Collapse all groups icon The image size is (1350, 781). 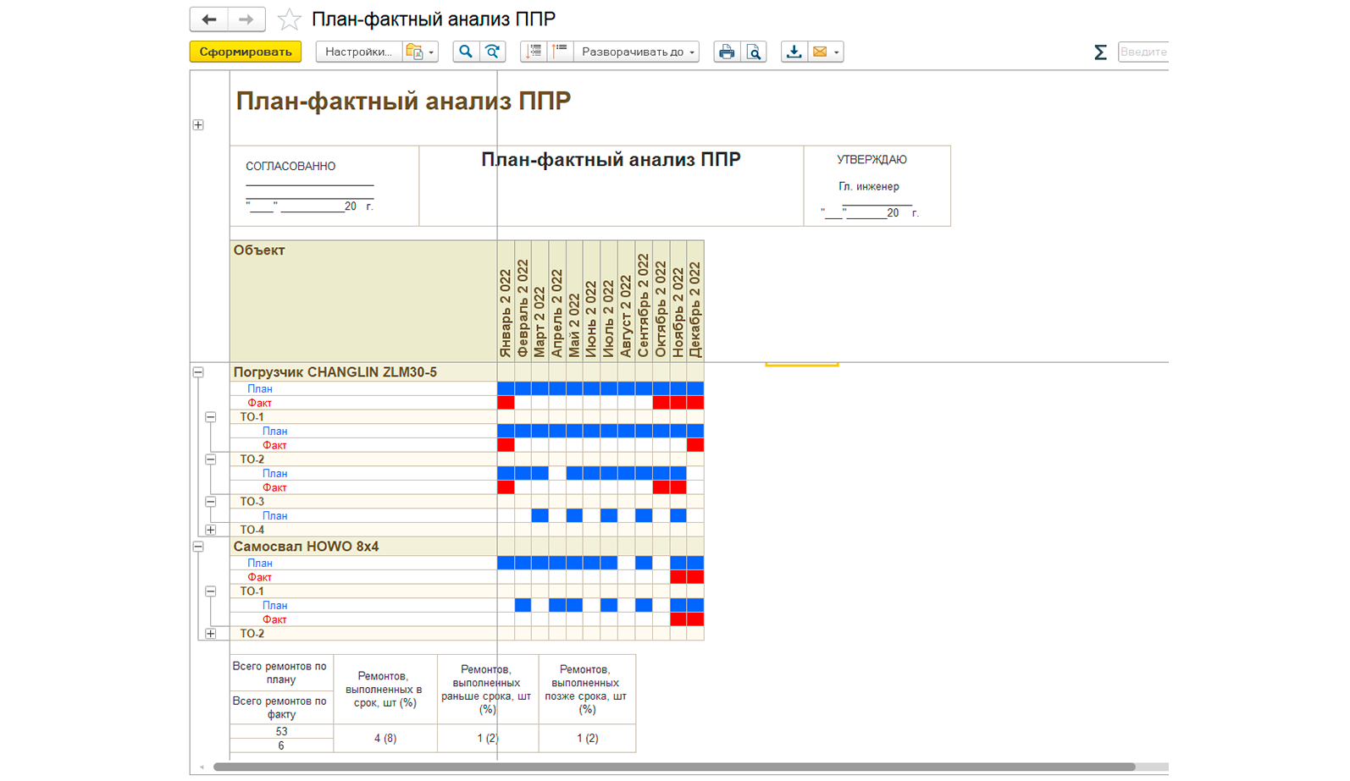(x=560, y=52)
